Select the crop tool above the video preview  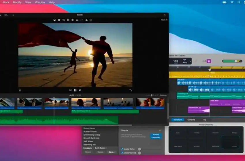64,20
